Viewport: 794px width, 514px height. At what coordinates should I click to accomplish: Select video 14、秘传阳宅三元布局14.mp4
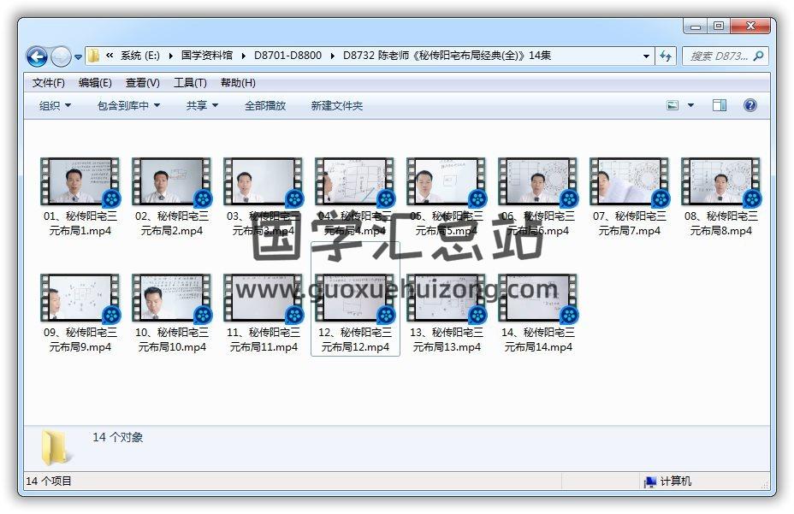pyautogui.click(x=537, y=313)
